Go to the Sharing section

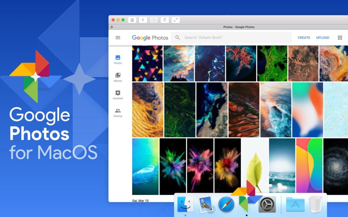pos(118,113)
